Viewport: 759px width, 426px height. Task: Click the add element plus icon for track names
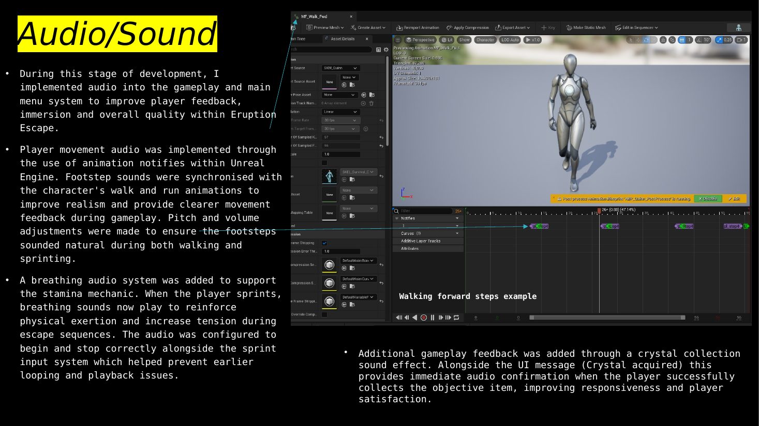pyautogui.click(x=363, y=103)
